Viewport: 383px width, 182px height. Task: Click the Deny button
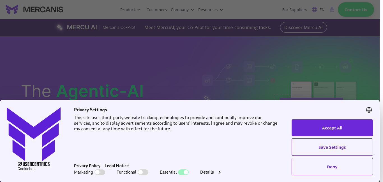click(x=332, y=167)
